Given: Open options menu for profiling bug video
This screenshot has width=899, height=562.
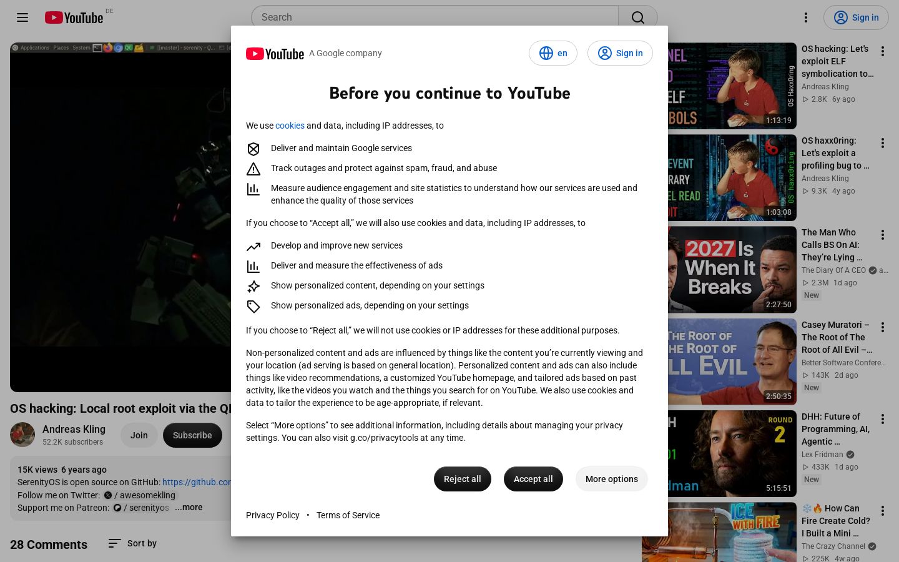Looking at the screenshot, I should tap(883, 143).
